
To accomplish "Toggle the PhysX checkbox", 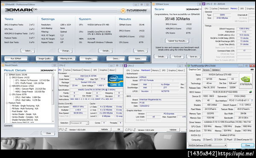I will coord(225,139).
